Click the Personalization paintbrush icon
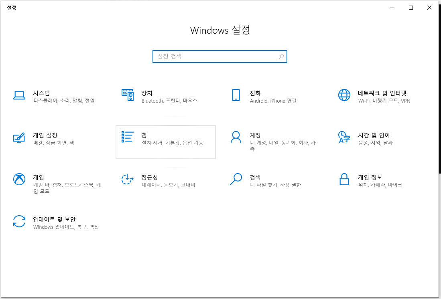This screenshot has height=299, width=441. tap(19, 137)
